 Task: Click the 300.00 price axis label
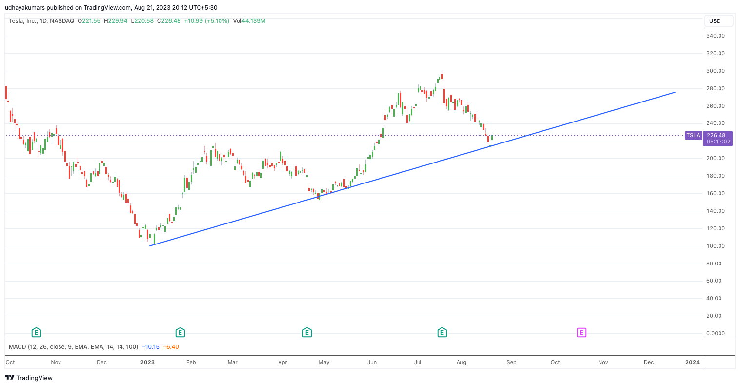715,71
